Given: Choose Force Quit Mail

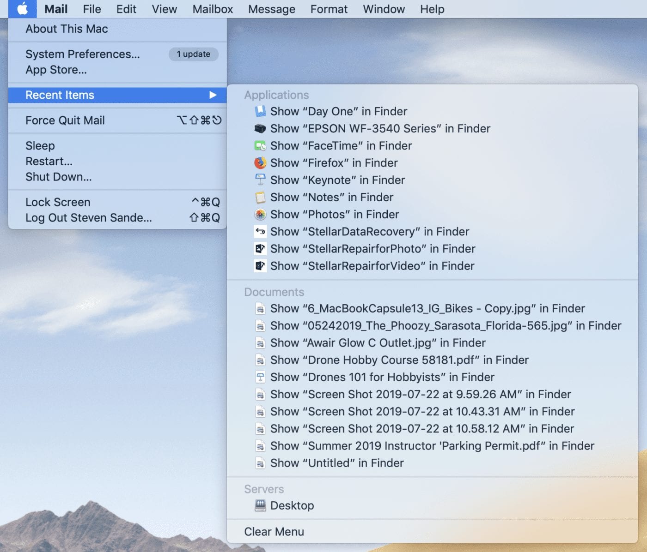Looking at the screenshot, I should (x=65, y=120).
